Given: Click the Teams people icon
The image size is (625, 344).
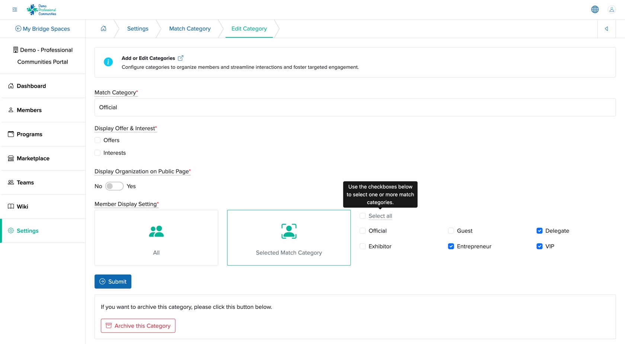Looking at the screenshot, I should click(11, 182).
